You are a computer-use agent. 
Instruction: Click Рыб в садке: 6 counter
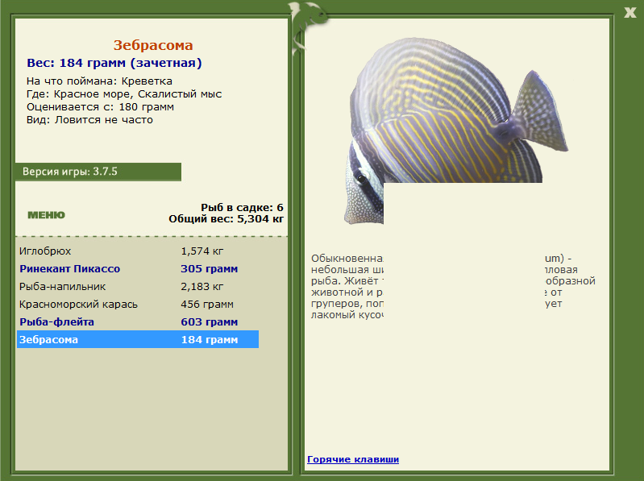[x=242, y=207]
